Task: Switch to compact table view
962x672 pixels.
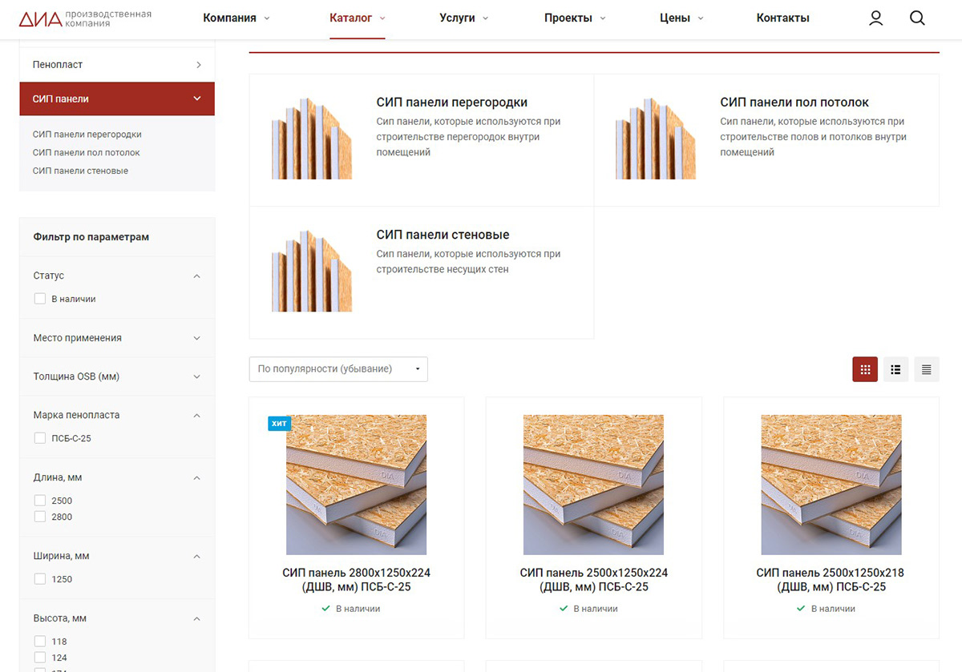Action: (x=926, y=369)
